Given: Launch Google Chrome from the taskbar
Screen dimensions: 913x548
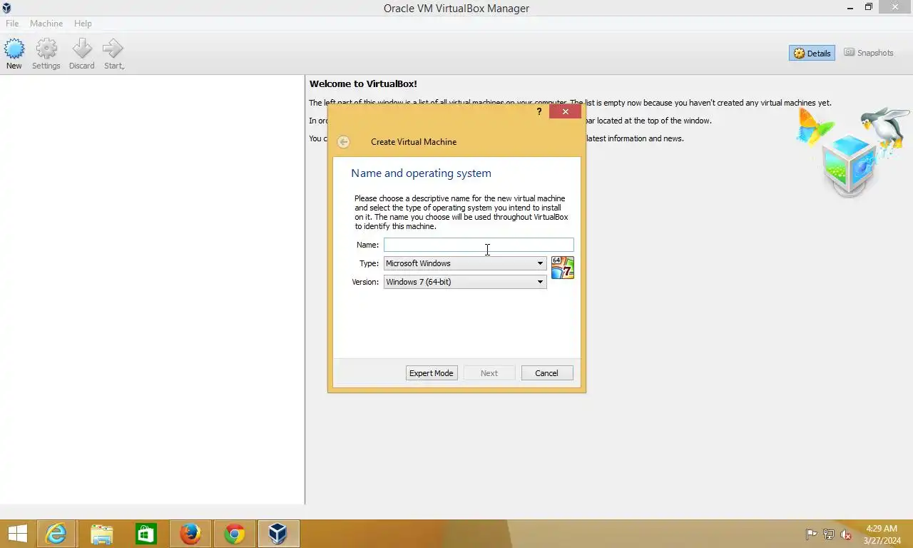Looking at the screenshot, I should click(235, 534).
